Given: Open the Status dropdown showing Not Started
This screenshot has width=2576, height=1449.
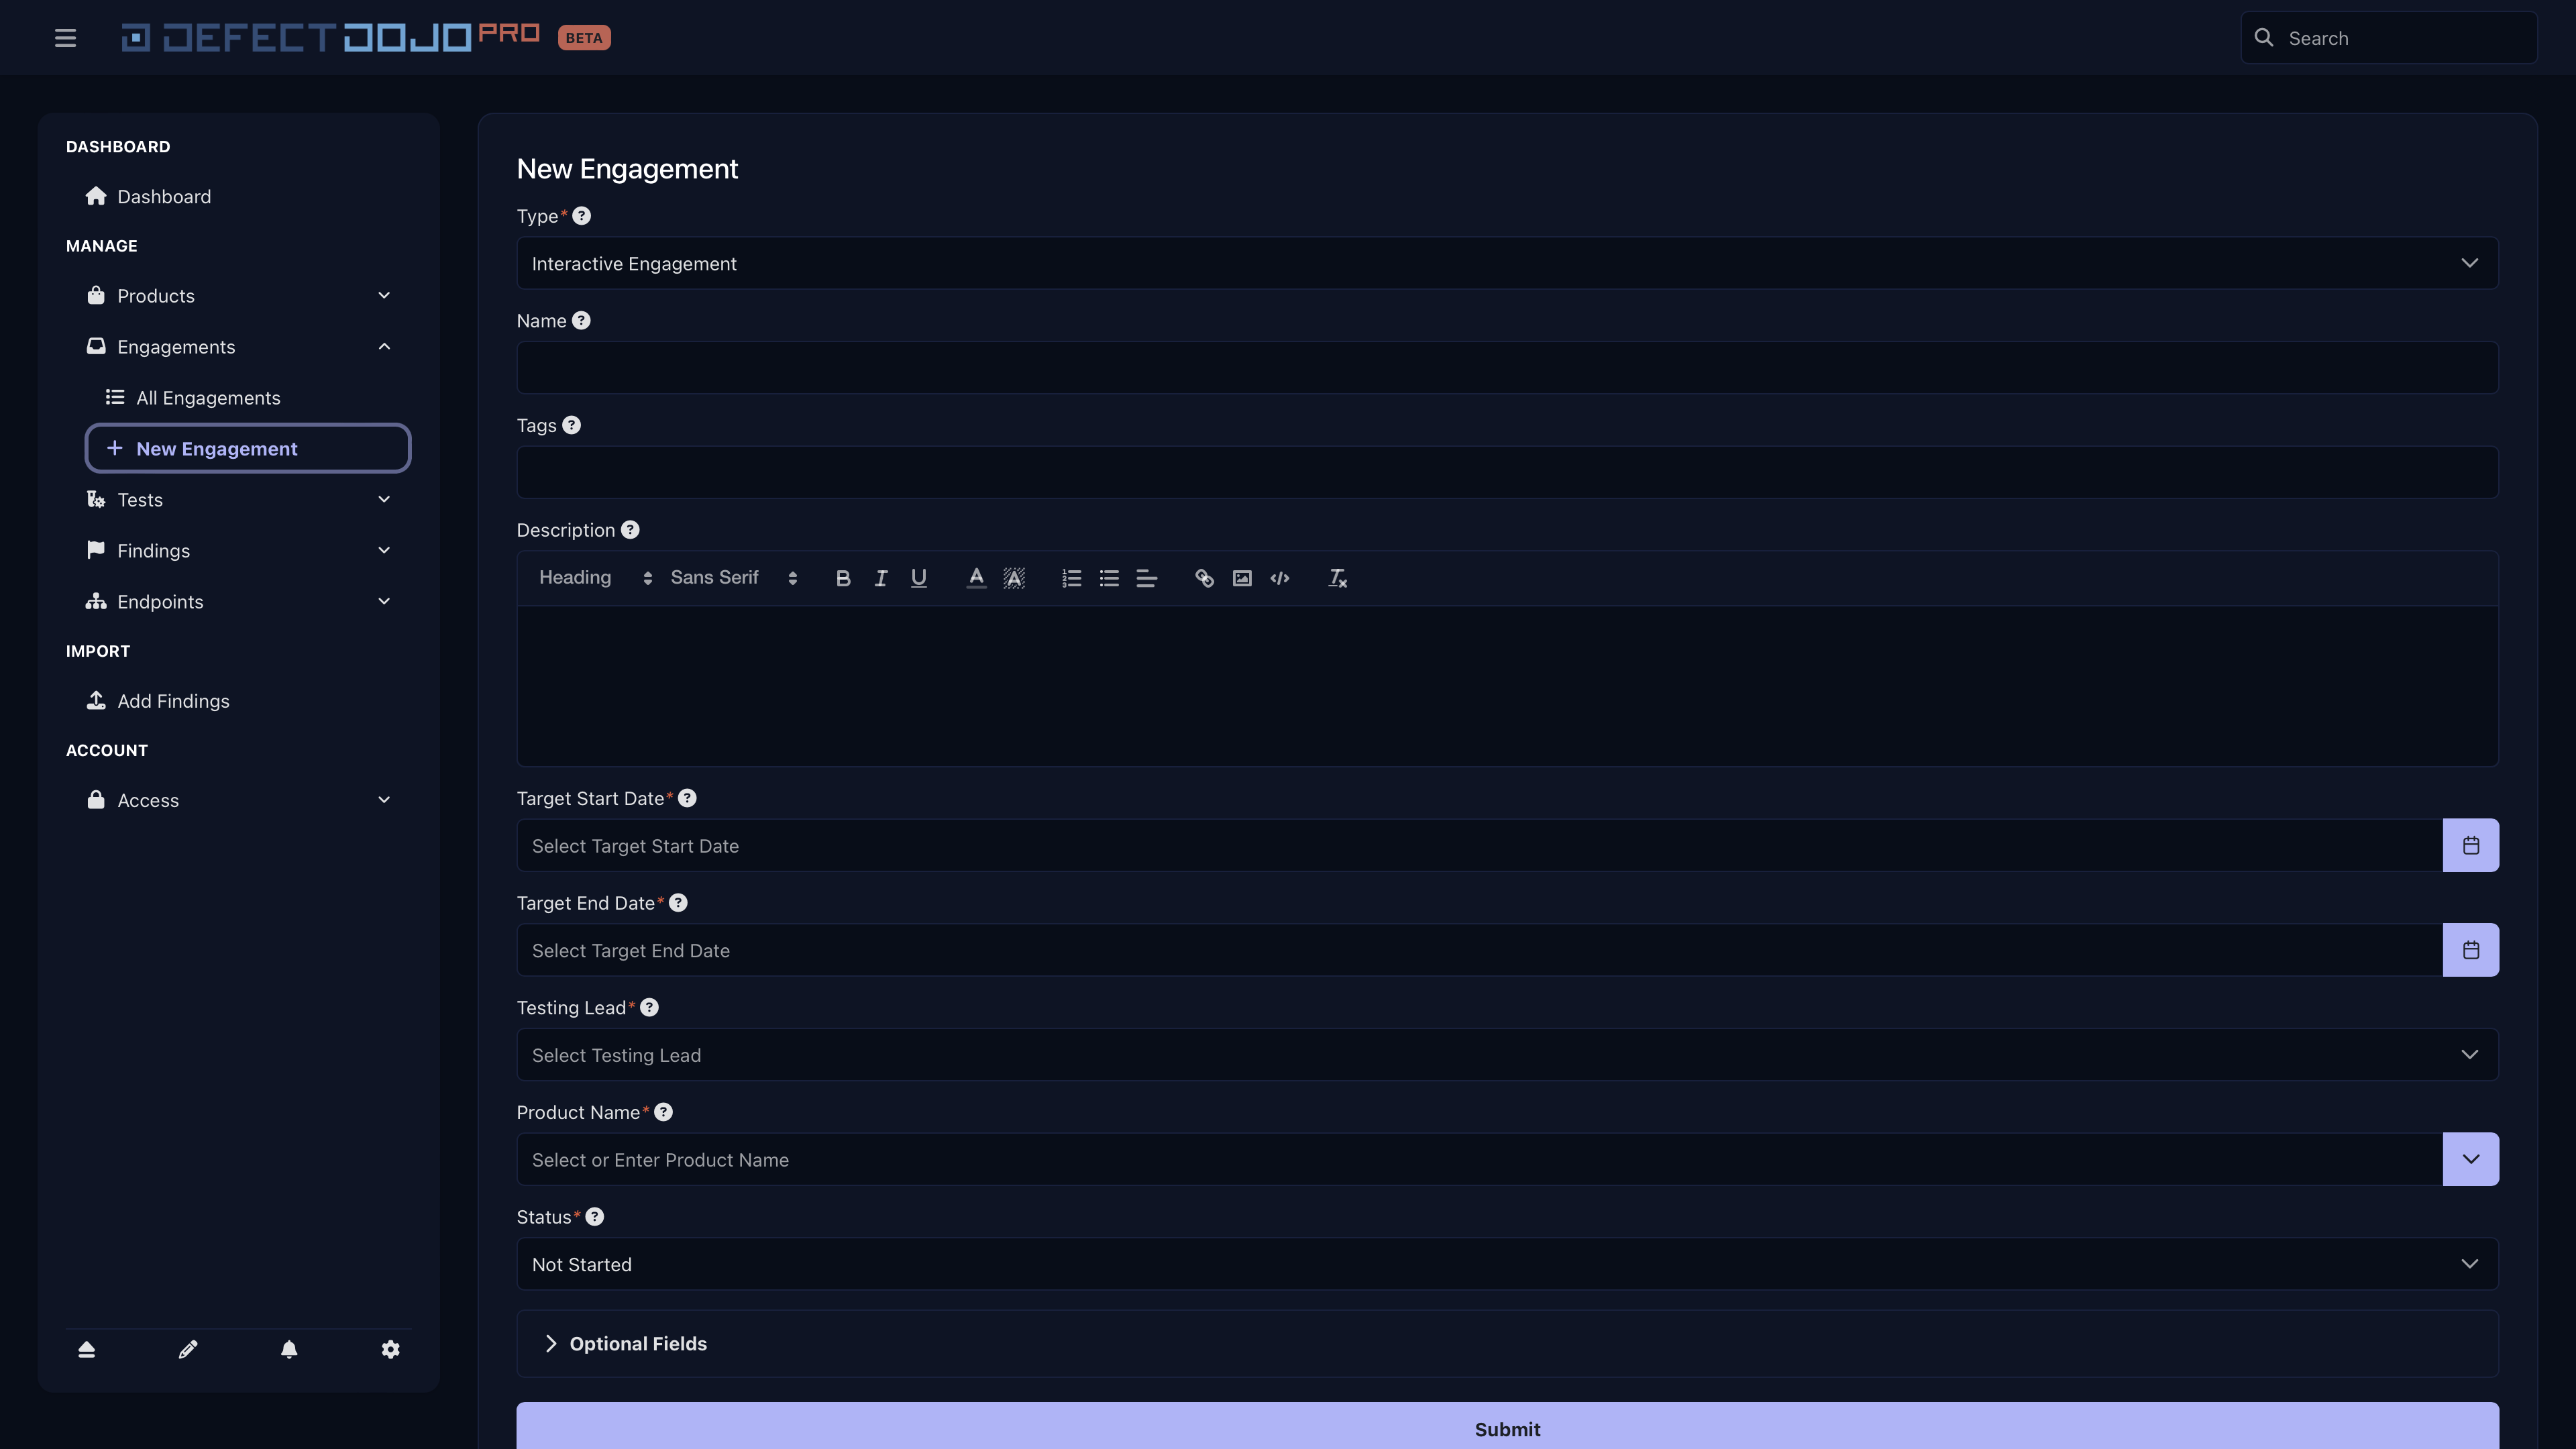Looking at the screenshot, I should pos(2470,1264).
